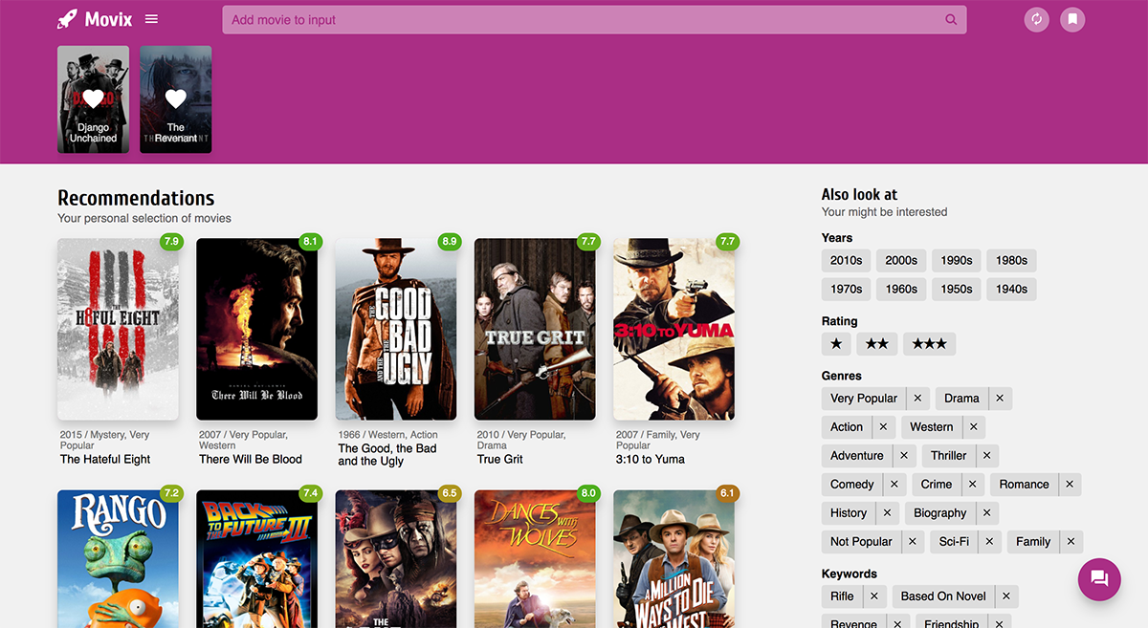
Task: Remove the Comedy genre with its X
Action: 894,485
